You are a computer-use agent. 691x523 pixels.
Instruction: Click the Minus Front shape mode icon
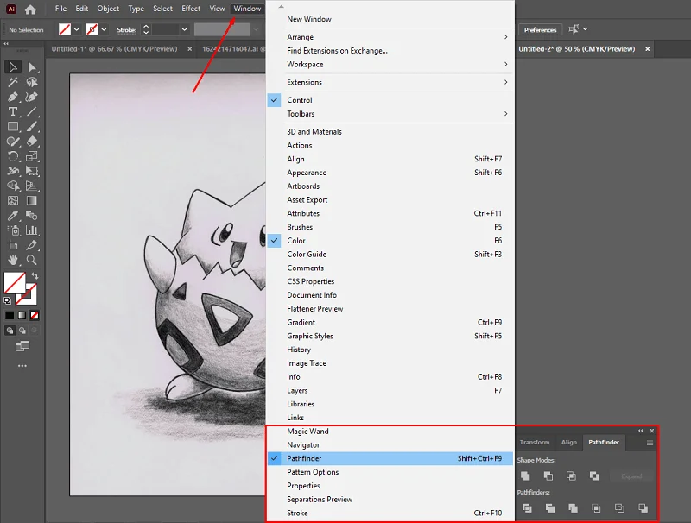click(548, 476)
